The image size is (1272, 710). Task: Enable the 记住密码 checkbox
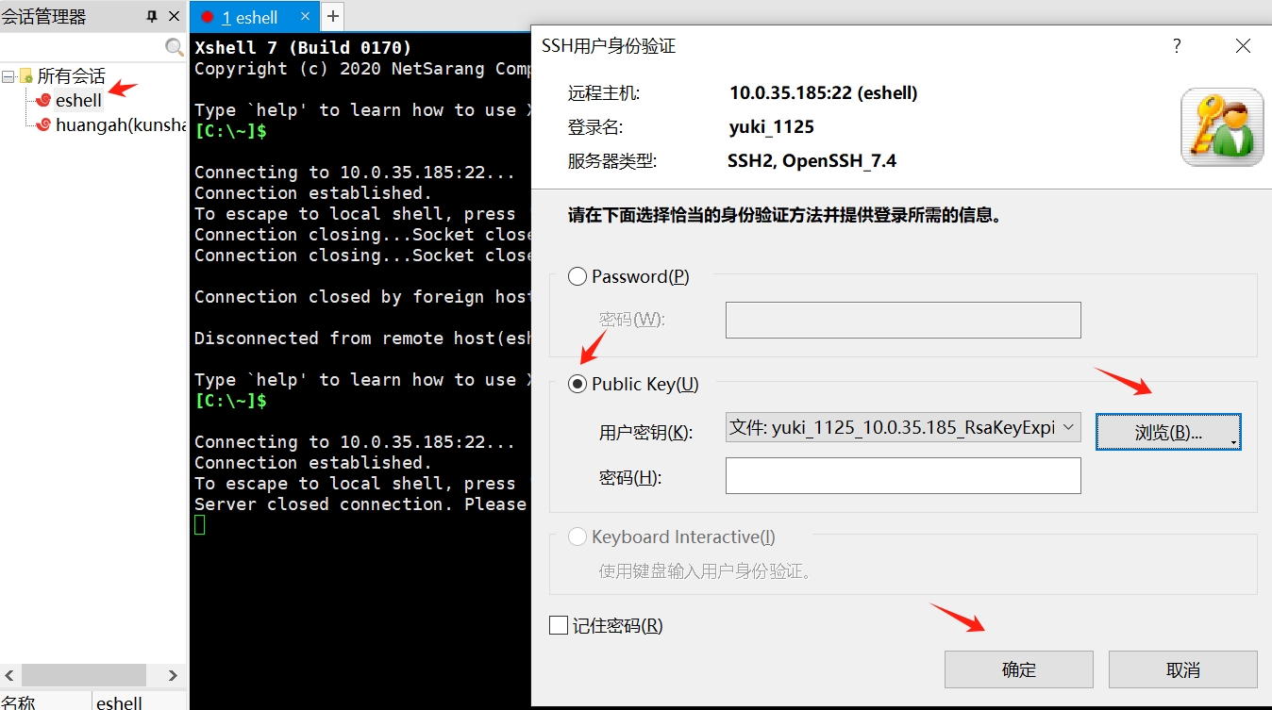coord(559,625)
